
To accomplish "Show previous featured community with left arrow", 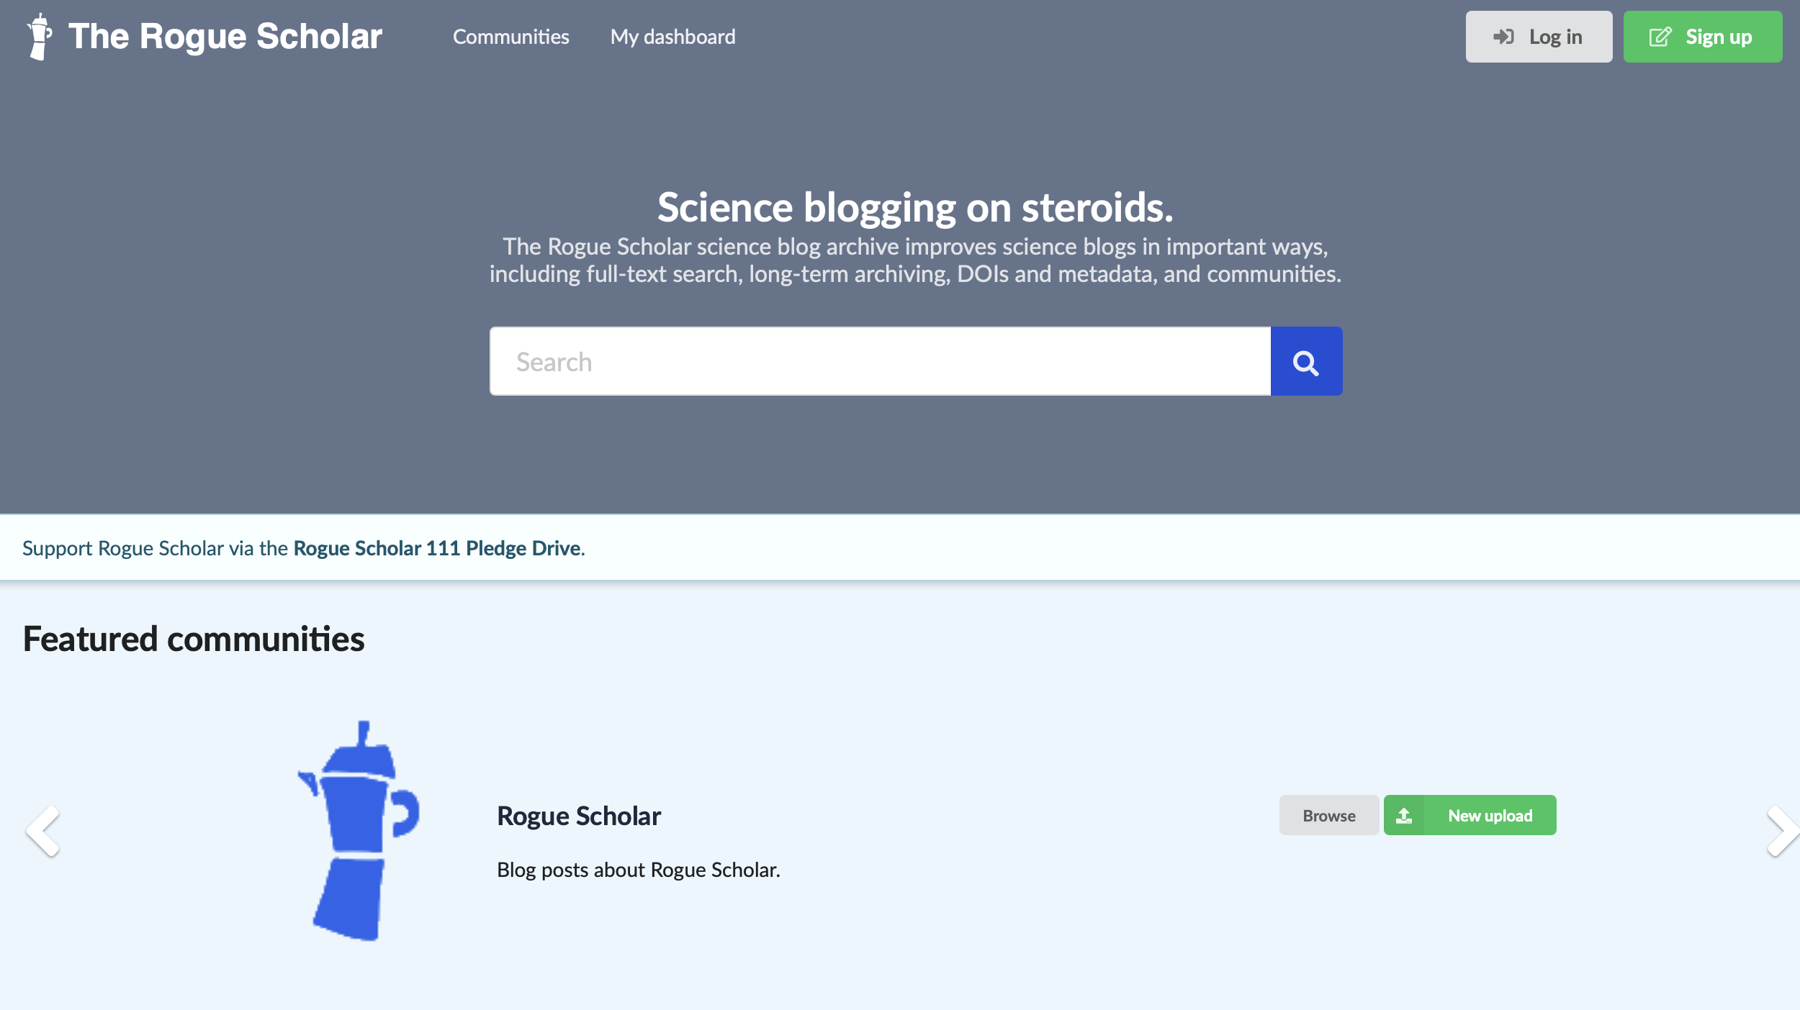I will coord(43,831).
